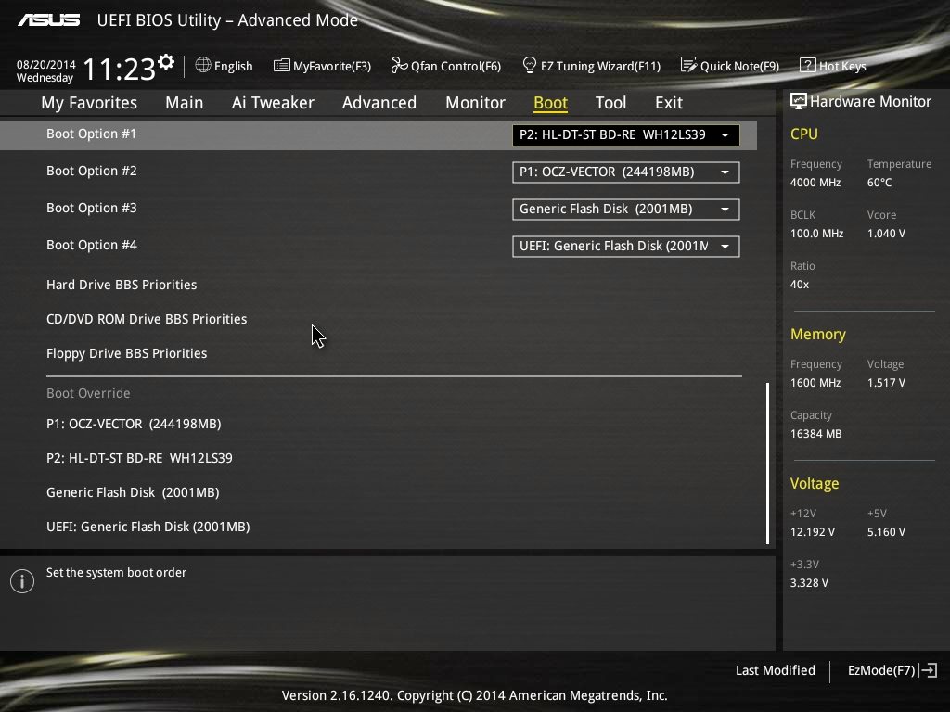Click the 11:23 clock display
Image resolution: width=950 pixels, height=712 pixels.
click(x=120, y=69)
